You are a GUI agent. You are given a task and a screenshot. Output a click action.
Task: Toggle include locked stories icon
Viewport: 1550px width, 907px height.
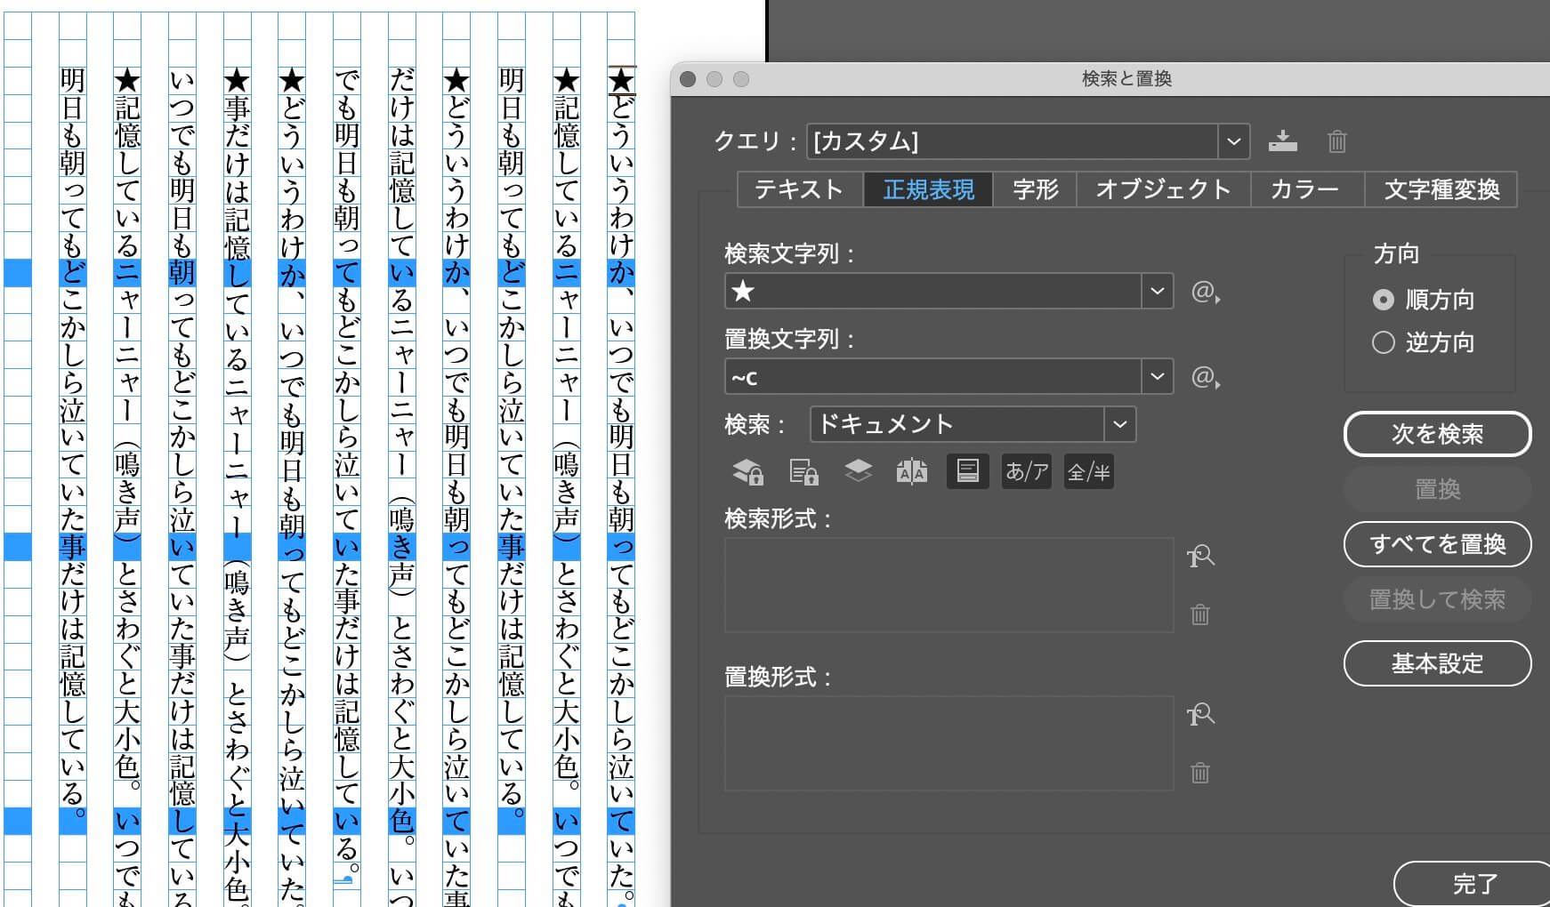(x=803, y=471)
